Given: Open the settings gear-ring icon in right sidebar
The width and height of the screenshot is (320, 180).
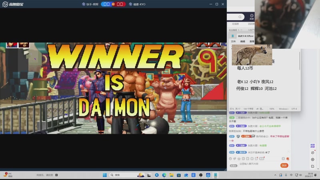Looking at the screenshot, I should tap(313, 159).
